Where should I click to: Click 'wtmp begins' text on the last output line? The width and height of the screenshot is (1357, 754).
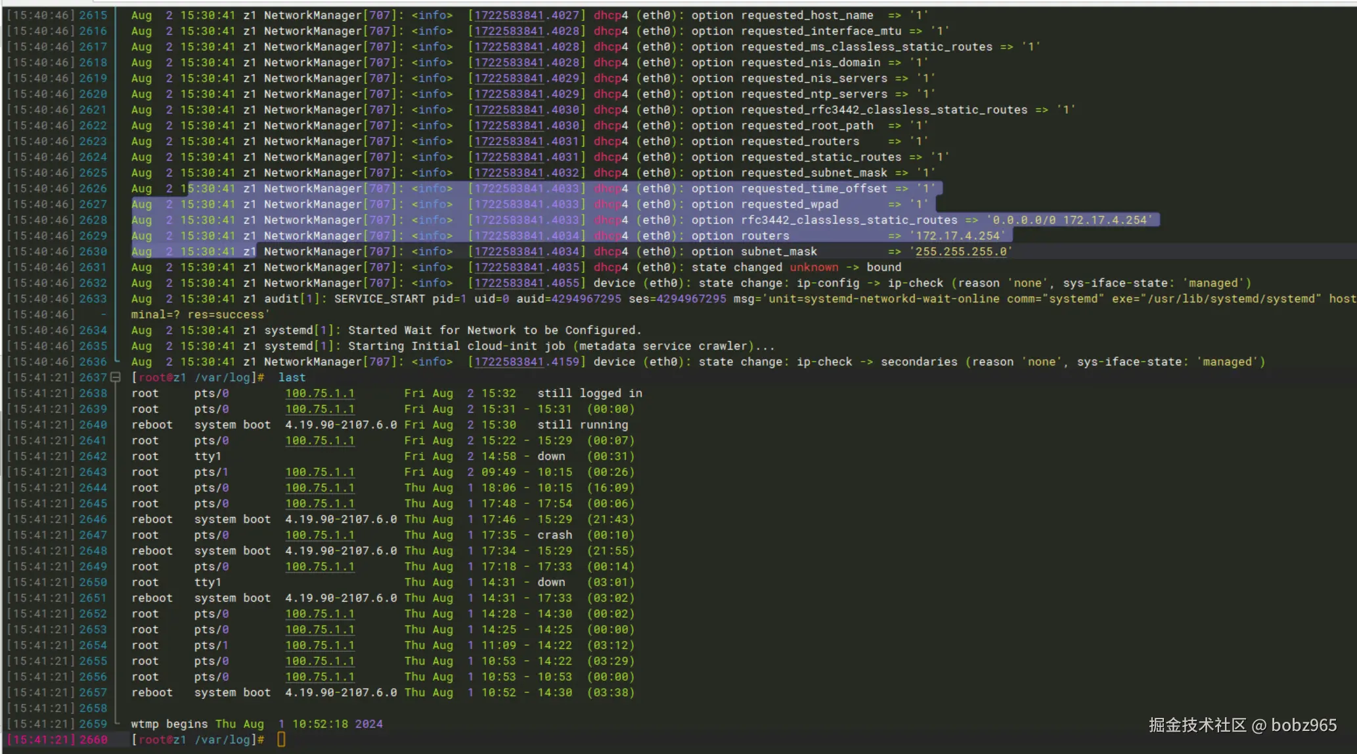tap(169, 724)
